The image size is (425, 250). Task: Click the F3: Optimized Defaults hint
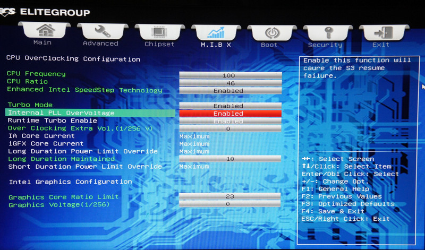coord(348,204)
